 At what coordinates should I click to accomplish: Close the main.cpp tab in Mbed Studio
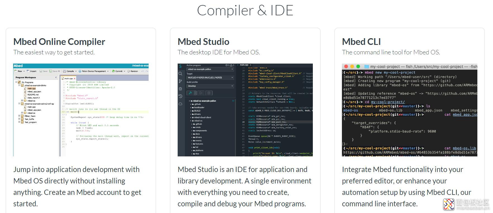(x=251, y=65)
